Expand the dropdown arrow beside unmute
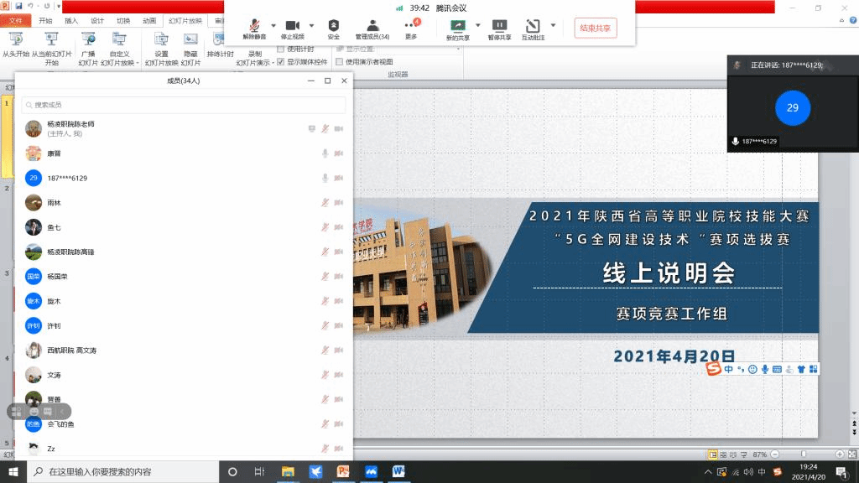The width and height of the screenshot is (859, 483). click(273, 25)
